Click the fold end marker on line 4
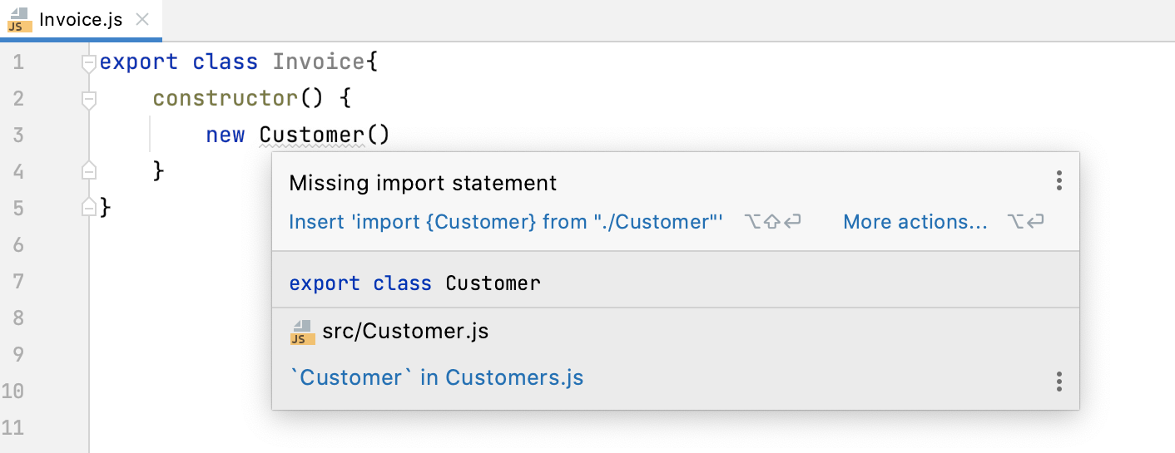The width and height of the screenshot is (1175, 453). [89, 171]
